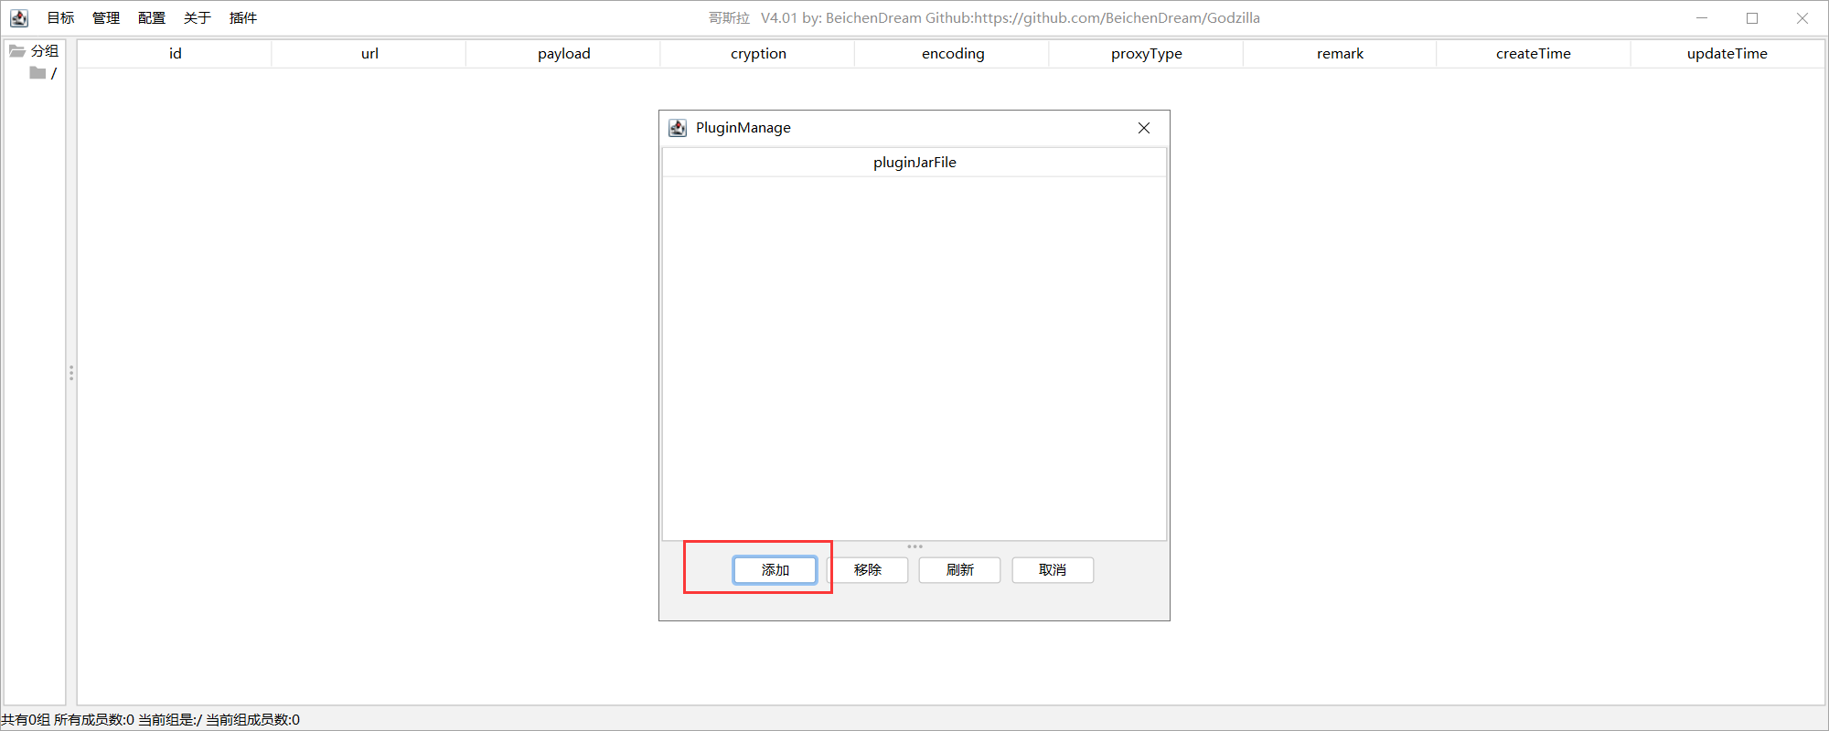Sort by the id column header
Screen dimensions: 1829x731
pyautogui.click(x=175, y=54)
